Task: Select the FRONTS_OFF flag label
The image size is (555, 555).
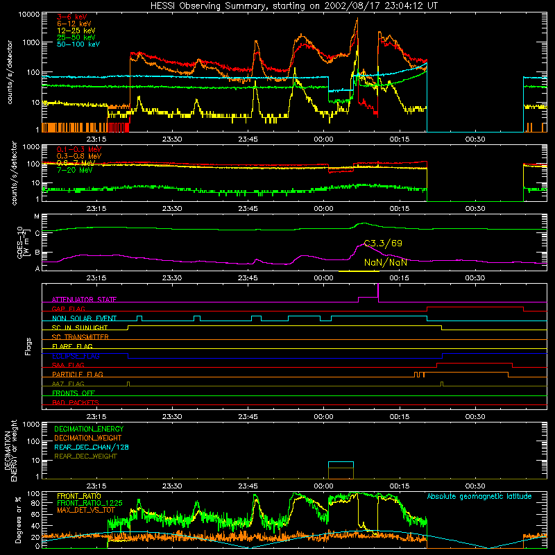Action: [74, 393]
